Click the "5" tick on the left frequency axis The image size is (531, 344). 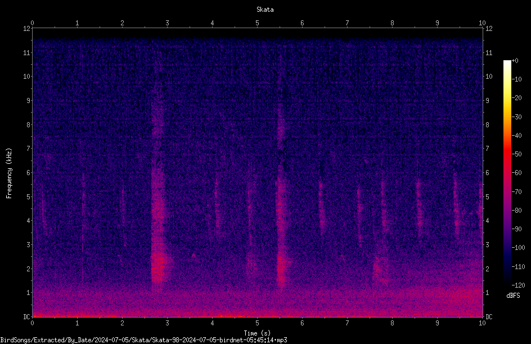coord(29,196)
